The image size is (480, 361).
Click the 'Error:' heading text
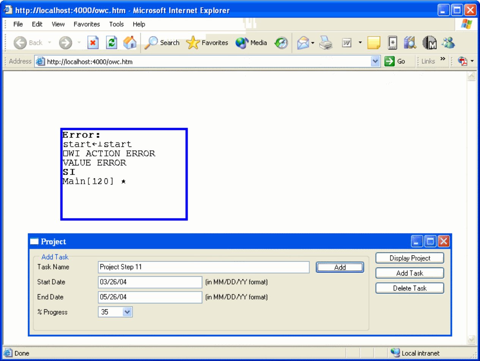(82, 135)
